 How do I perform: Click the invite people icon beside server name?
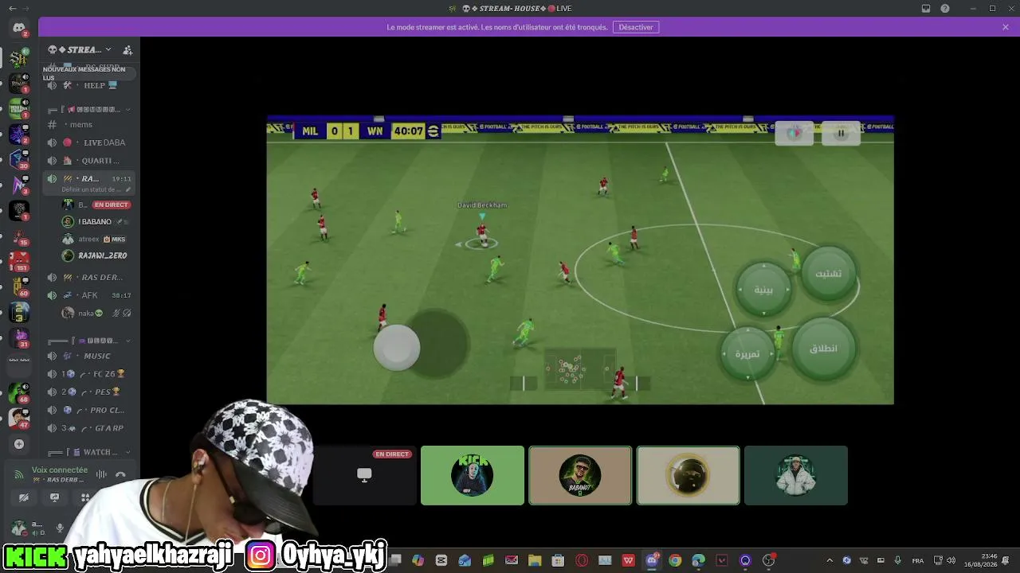(127, 50)
